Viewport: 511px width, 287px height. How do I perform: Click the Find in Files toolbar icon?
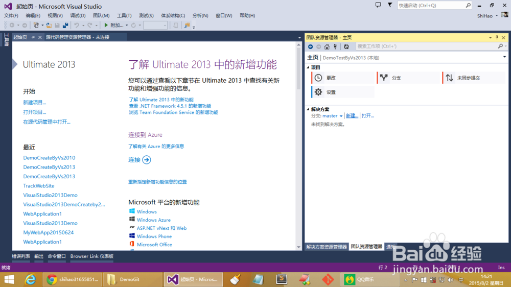(x=187, y=25)
